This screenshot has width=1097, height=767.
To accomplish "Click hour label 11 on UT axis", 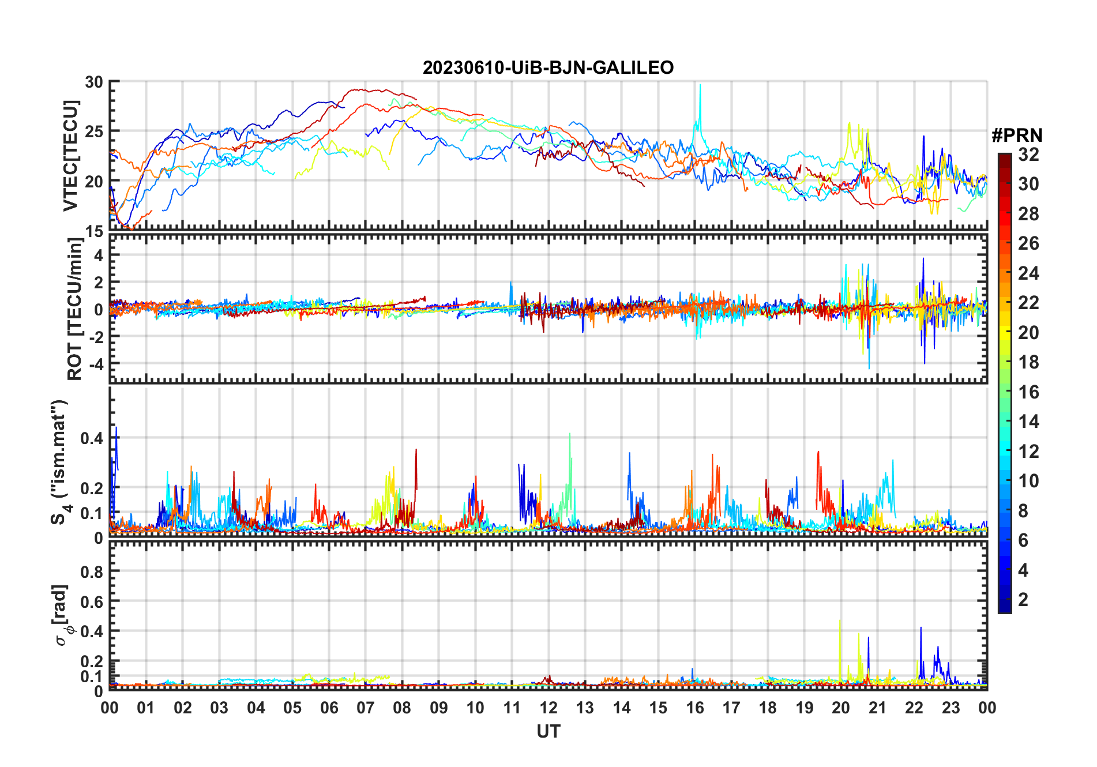I will [x=512, y=708].
